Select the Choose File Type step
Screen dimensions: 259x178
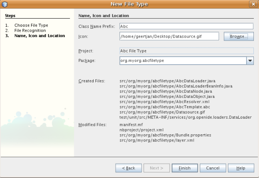[31, 26]
